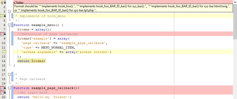Click the '* Implements of hook_menu' comment

[x=40, y=16]
